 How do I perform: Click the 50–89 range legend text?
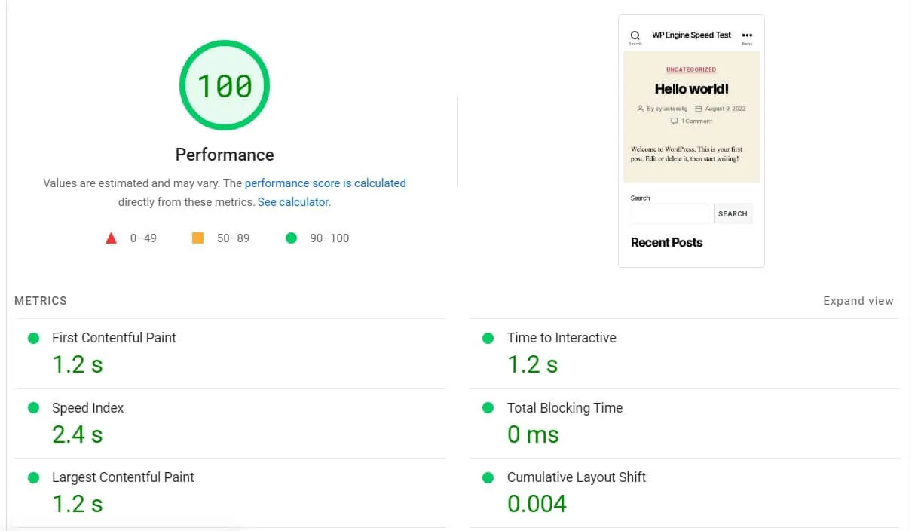pyautogui.click(x=233, y=238)
